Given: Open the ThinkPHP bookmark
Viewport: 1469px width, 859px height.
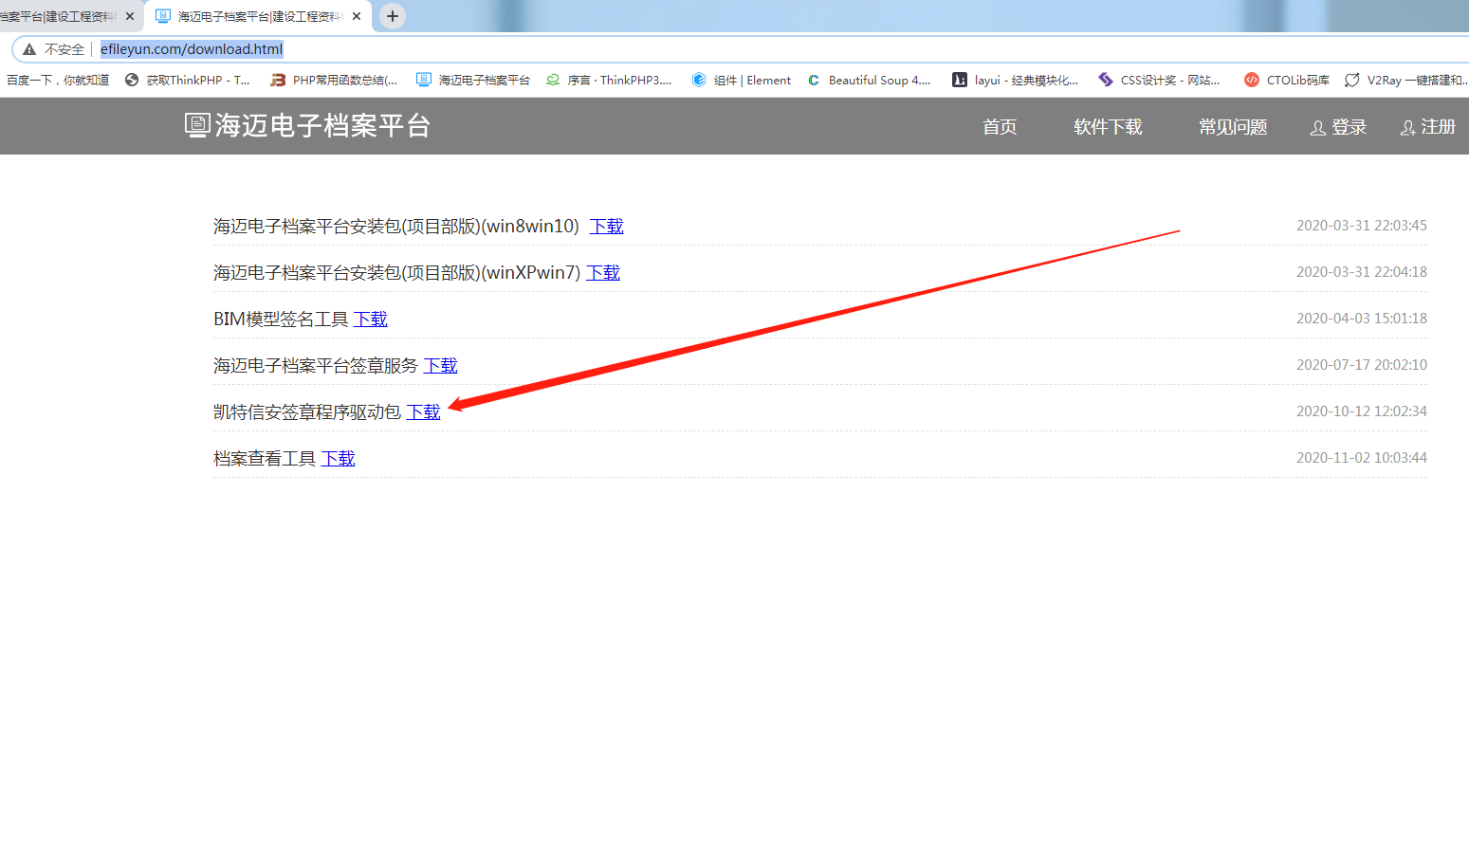Looking at the screenshot, I should [188, 81].
